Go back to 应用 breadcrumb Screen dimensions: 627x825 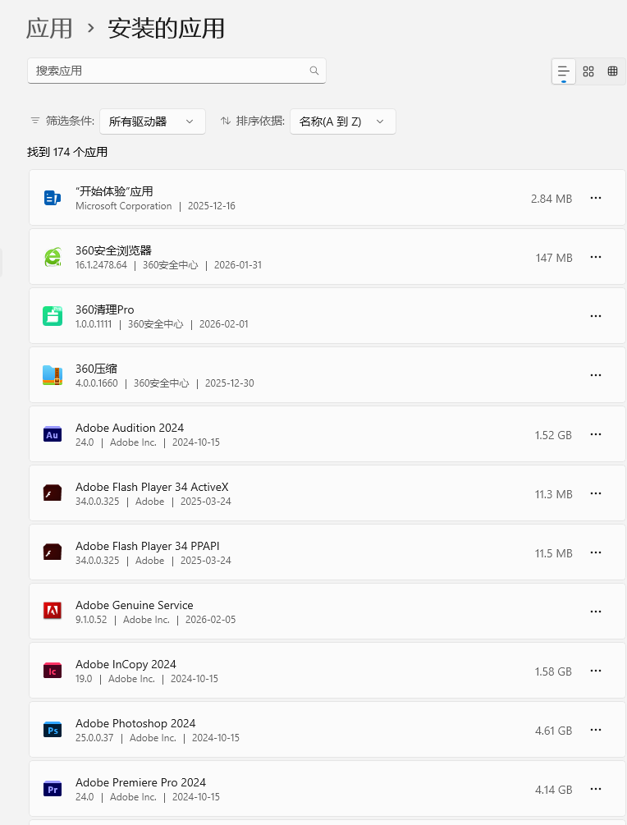click(x=49, y=29)
